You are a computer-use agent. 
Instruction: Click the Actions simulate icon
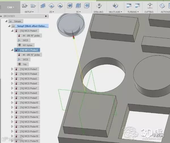(x=162, y=6)
